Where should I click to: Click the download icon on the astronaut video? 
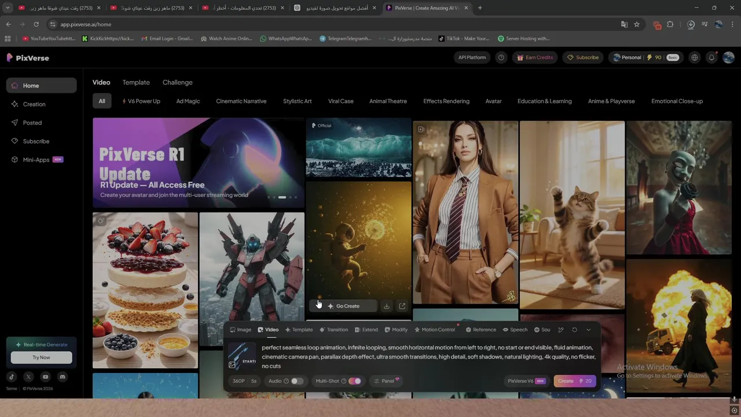pyautogui.click(x=386, y=306)
